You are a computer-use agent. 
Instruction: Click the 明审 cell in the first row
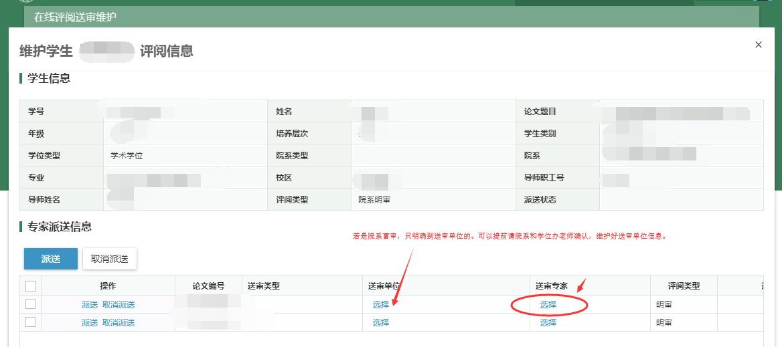click(x=664, y=305)
